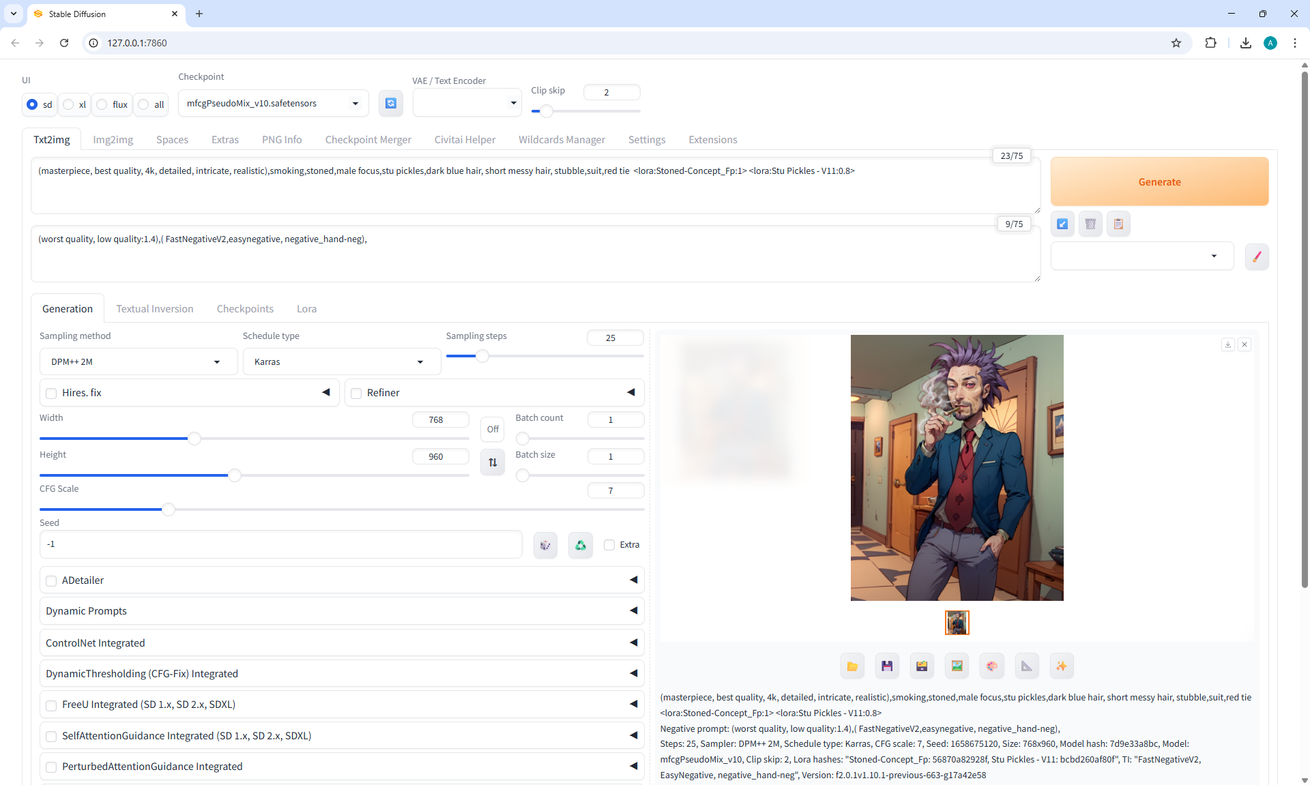The image size is (1310, 785).
Task: Send the image to the img2img tab
Action: coord(957,666)
